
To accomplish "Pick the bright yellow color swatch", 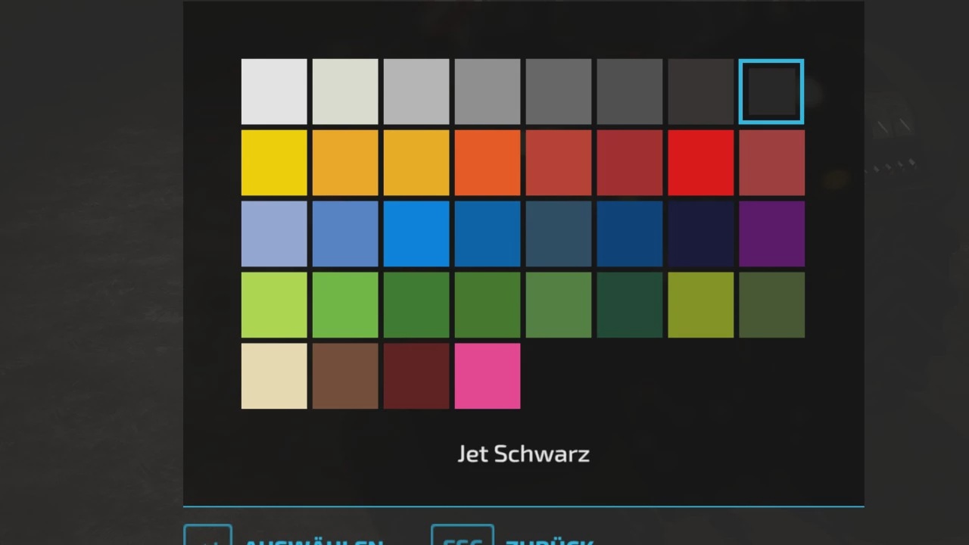I will point(274,163).
